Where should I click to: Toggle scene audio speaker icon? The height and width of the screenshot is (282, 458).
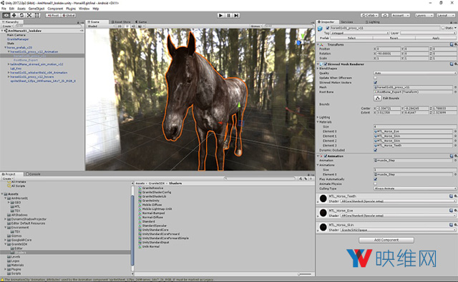tap(134, 26)
